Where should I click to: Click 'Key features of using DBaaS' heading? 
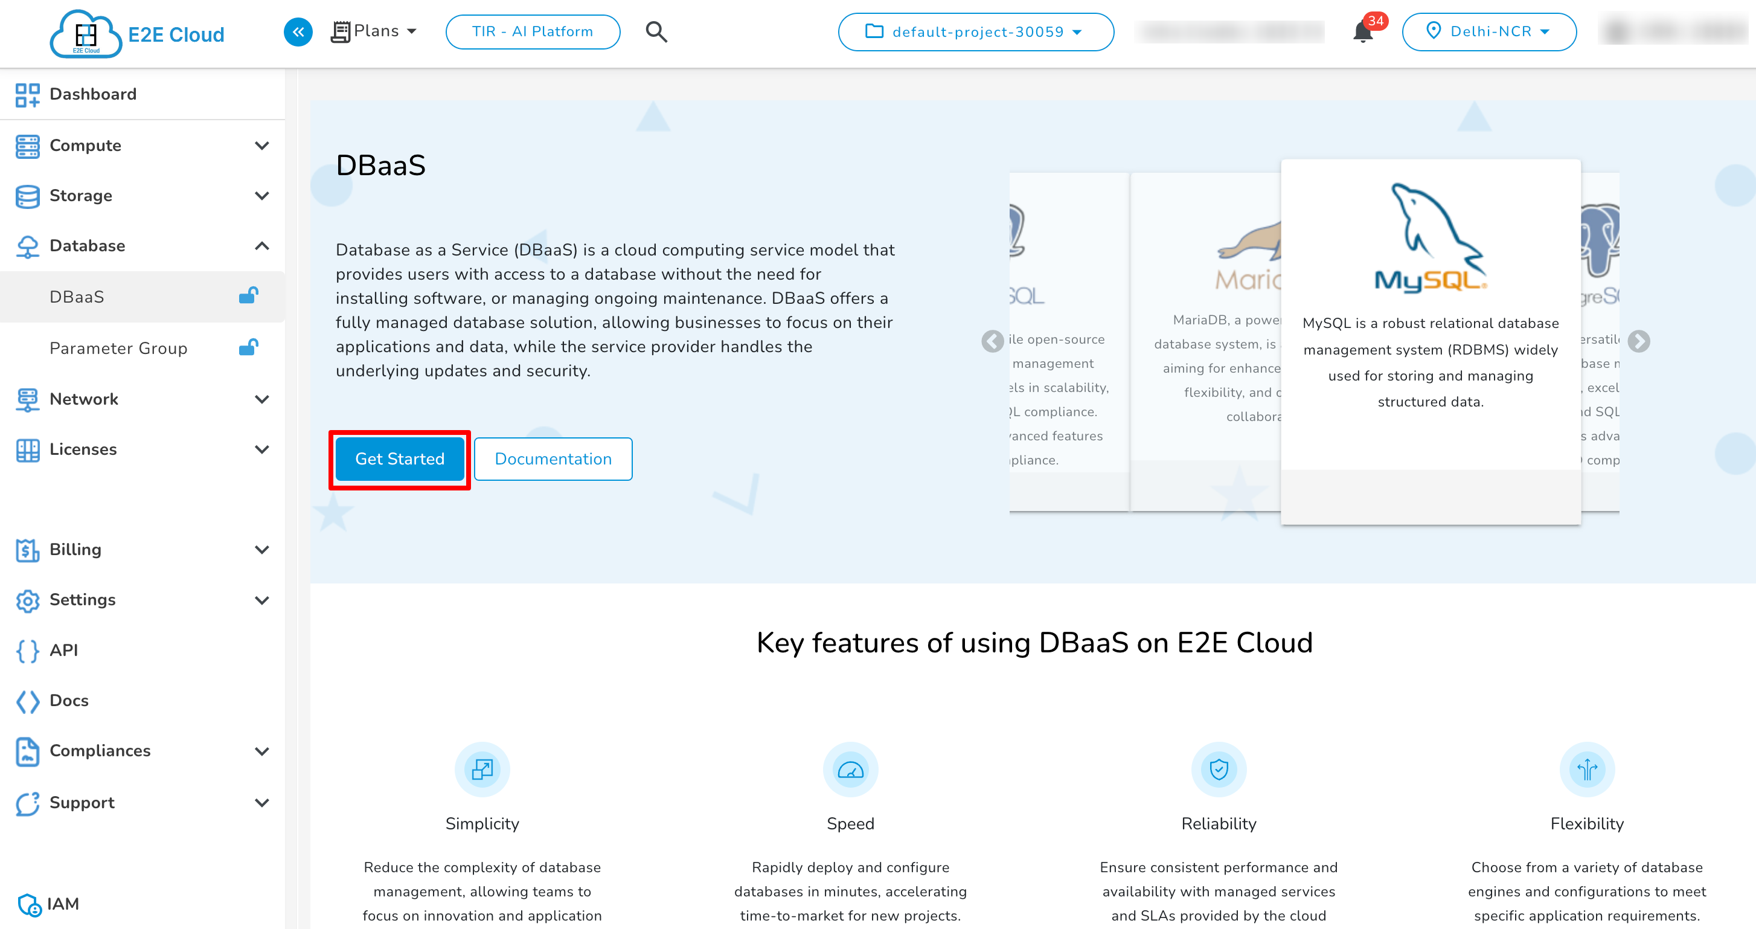click(x=1034, y=643)
